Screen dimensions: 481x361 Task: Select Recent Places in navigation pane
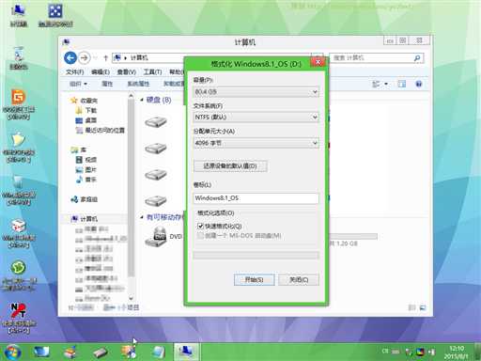click(x=101, y=130)
